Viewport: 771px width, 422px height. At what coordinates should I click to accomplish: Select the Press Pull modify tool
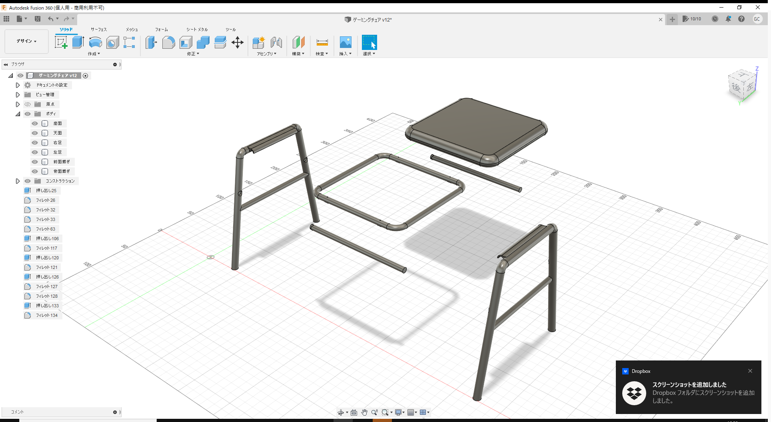point(151,42)
